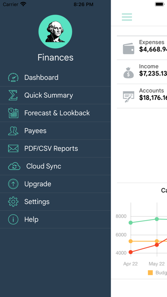
Task: Tap the Finances profile portrait
Action: [x=55, y=32]
